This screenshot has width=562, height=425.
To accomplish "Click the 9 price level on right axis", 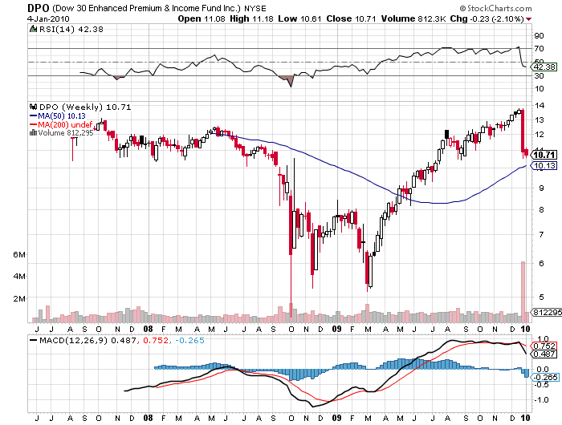I will point(541,188).
